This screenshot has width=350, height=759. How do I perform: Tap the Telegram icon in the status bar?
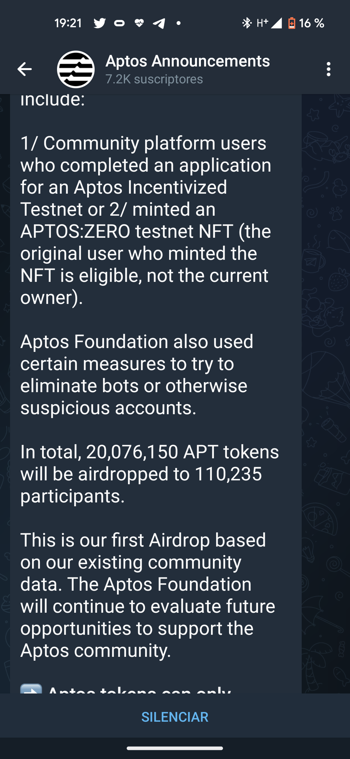[x=159, y=23]
